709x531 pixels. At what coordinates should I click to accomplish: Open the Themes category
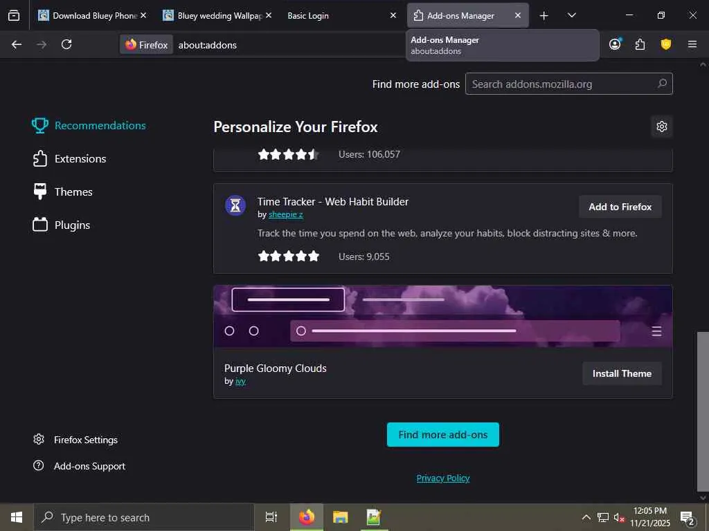point(63,192)
